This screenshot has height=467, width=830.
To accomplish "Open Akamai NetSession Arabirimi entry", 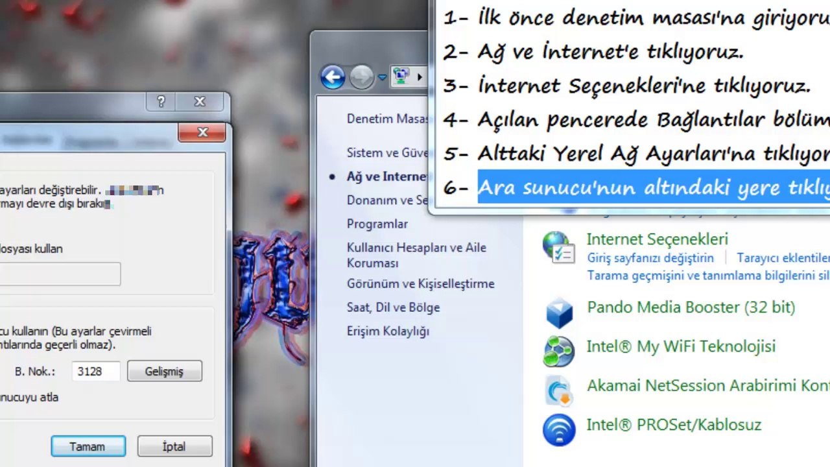I will [708, 386].
